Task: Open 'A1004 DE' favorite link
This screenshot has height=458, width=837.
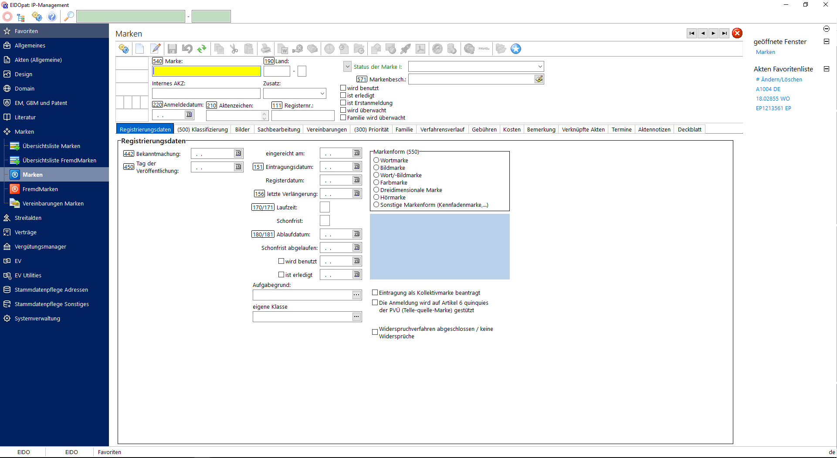Action: click(768, 89)
